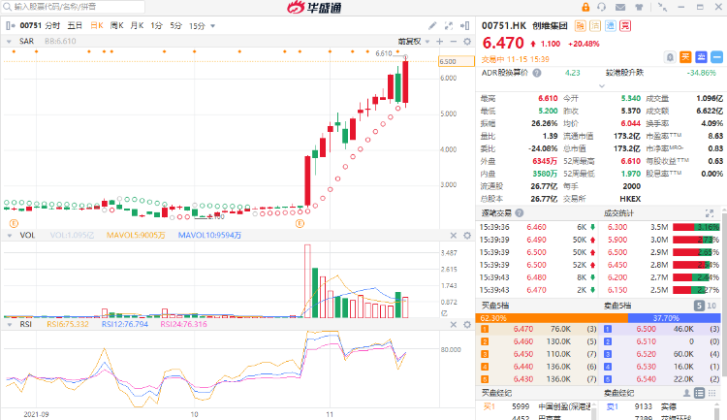
Task: Open the customer service headset icon
Action: (x=602, y=7)
